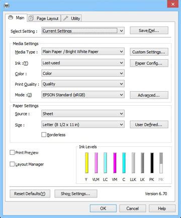Click the Save/Del... button
The width and height of the screenshot is (181, 218).
pos(149,31)
